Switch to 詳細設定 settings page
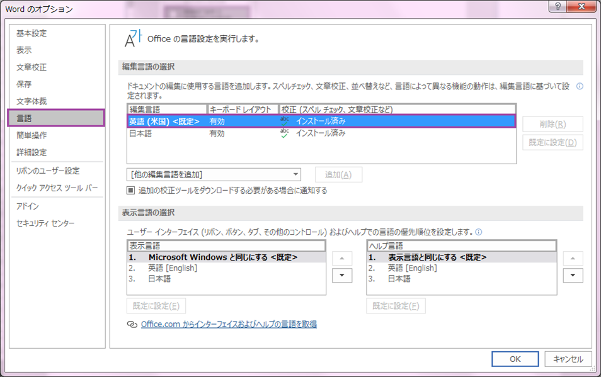 pyautogui.click(x=31, y=152)
